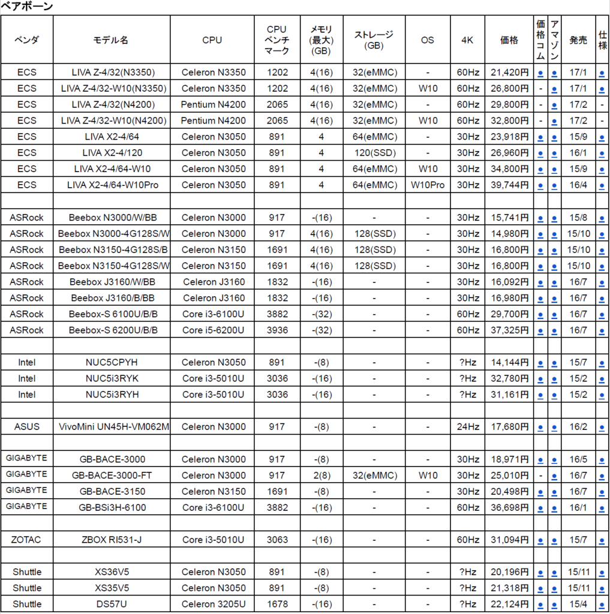Open the Amazon link for Beebox J3160/W/BB

554,283
